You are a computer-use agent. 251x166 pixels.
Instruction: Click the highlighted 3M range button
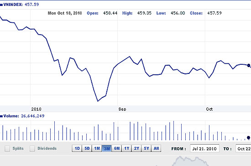pos(107,148)
